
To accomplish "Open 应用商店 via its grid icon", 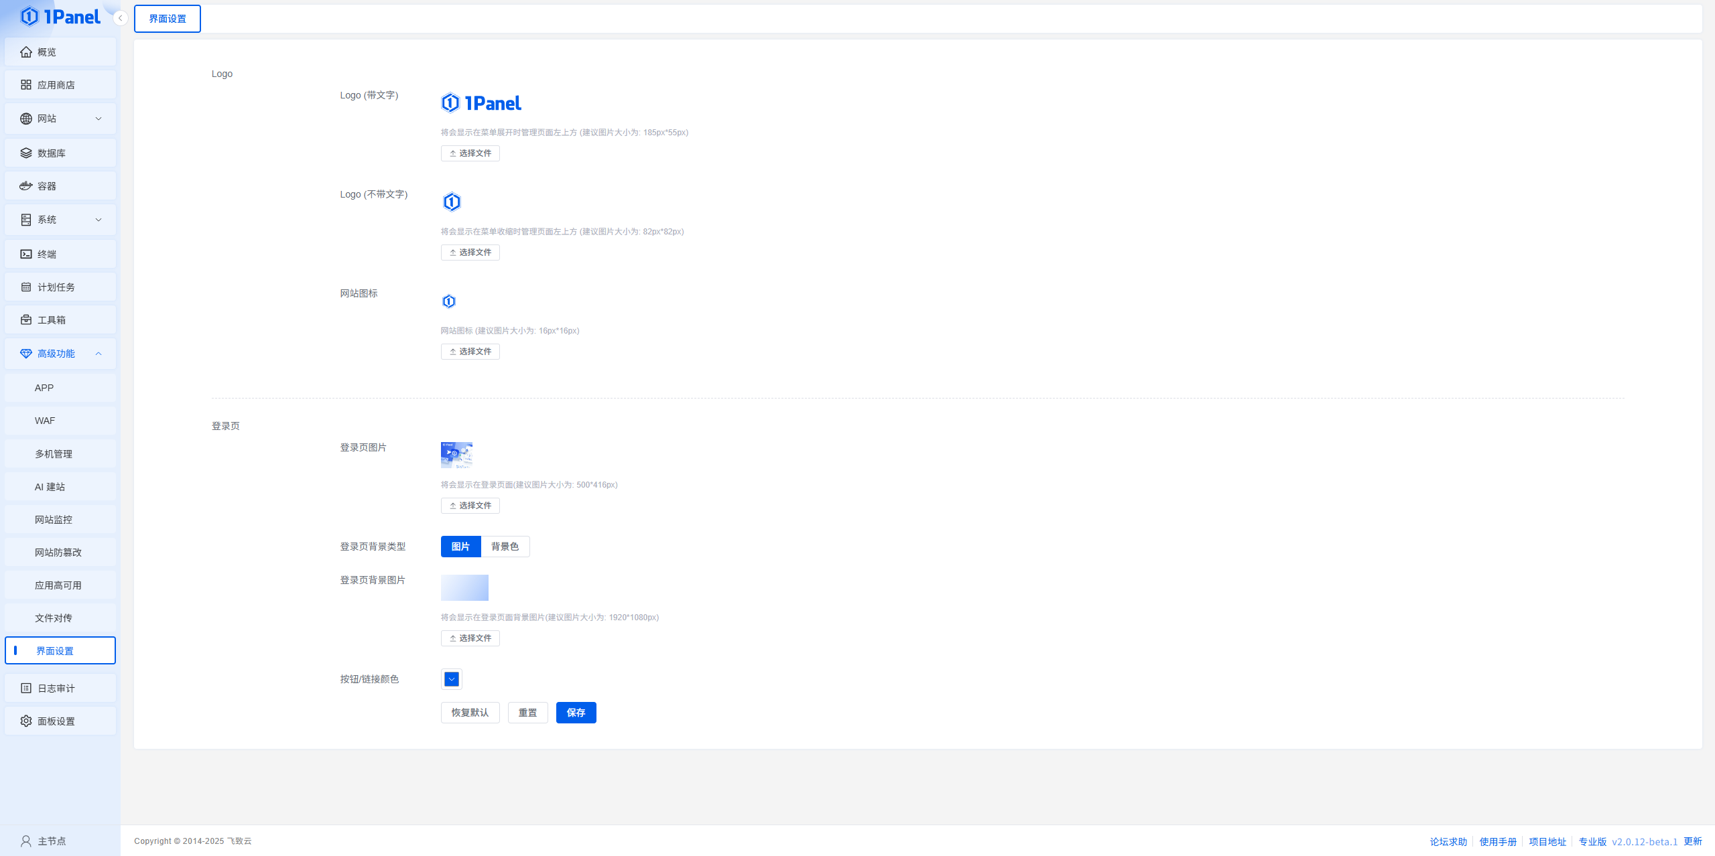I will point(26,85).
